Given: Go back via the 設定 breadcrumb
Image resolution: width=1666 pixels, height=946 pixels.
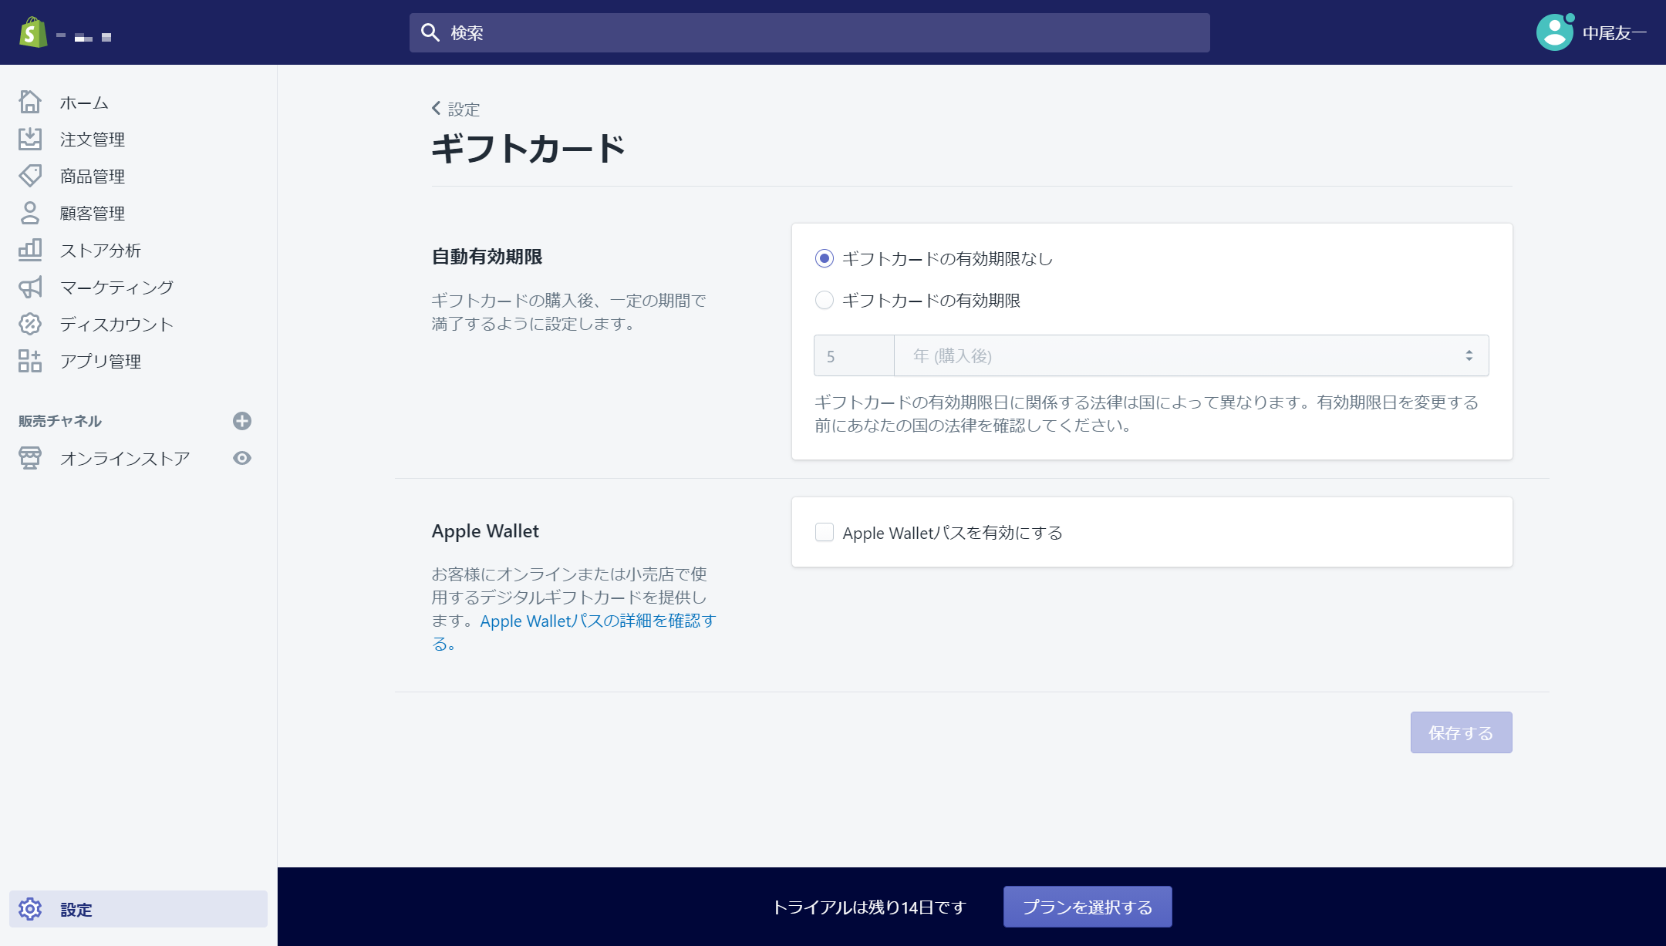Looking at the screenshot, I should (x=456, y=109).
